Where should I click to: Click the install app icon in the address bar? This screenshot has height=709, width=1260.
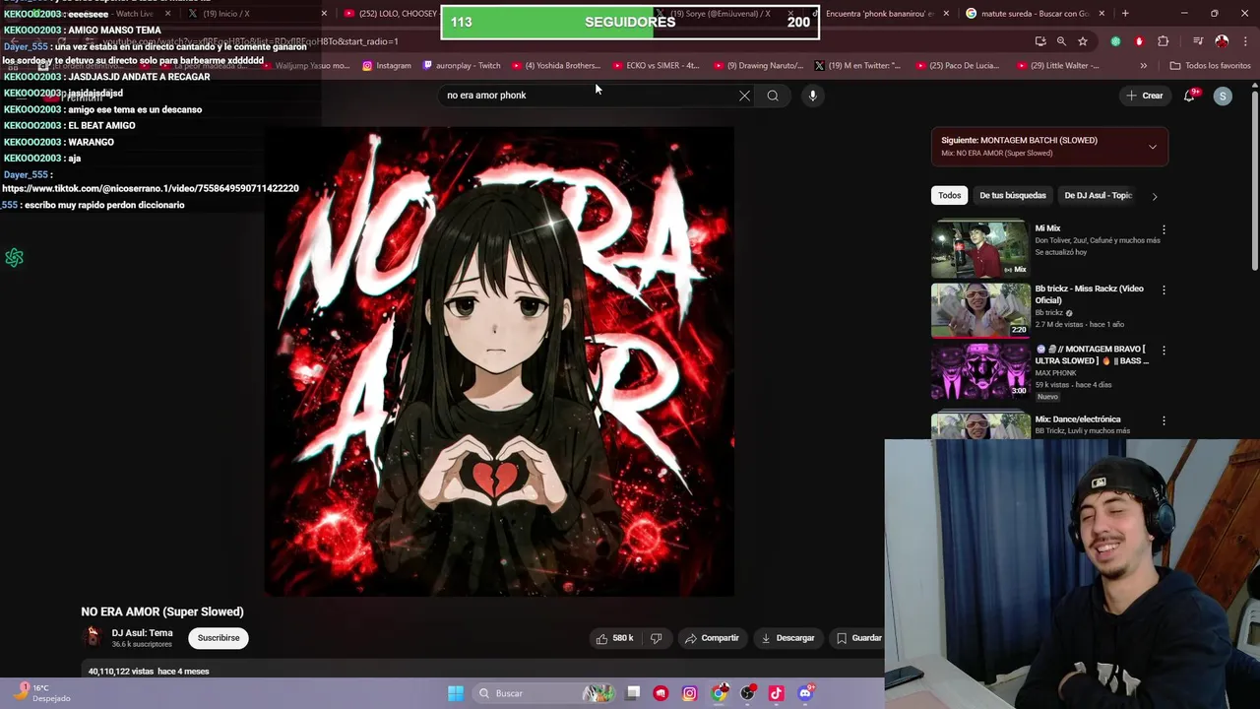pos(1040,41)
